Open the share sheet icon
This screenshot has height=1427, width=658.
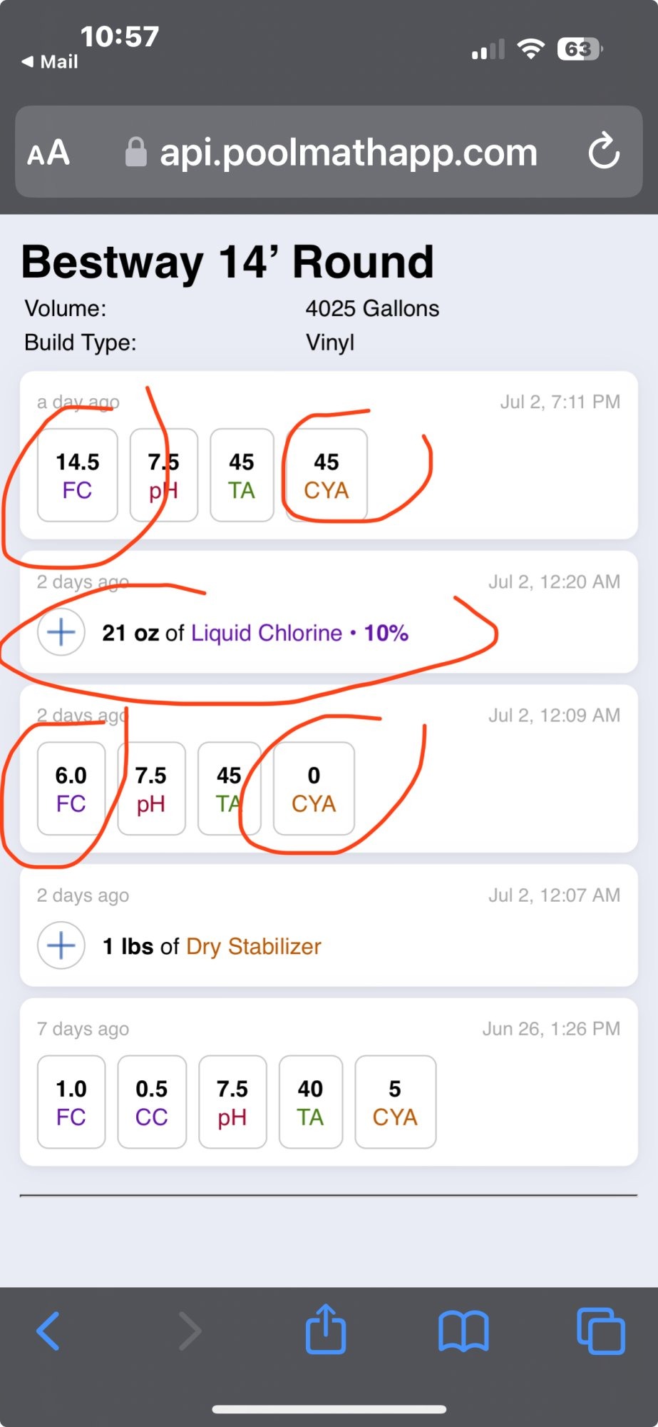pyautogui.click(x=326, y=1329)
